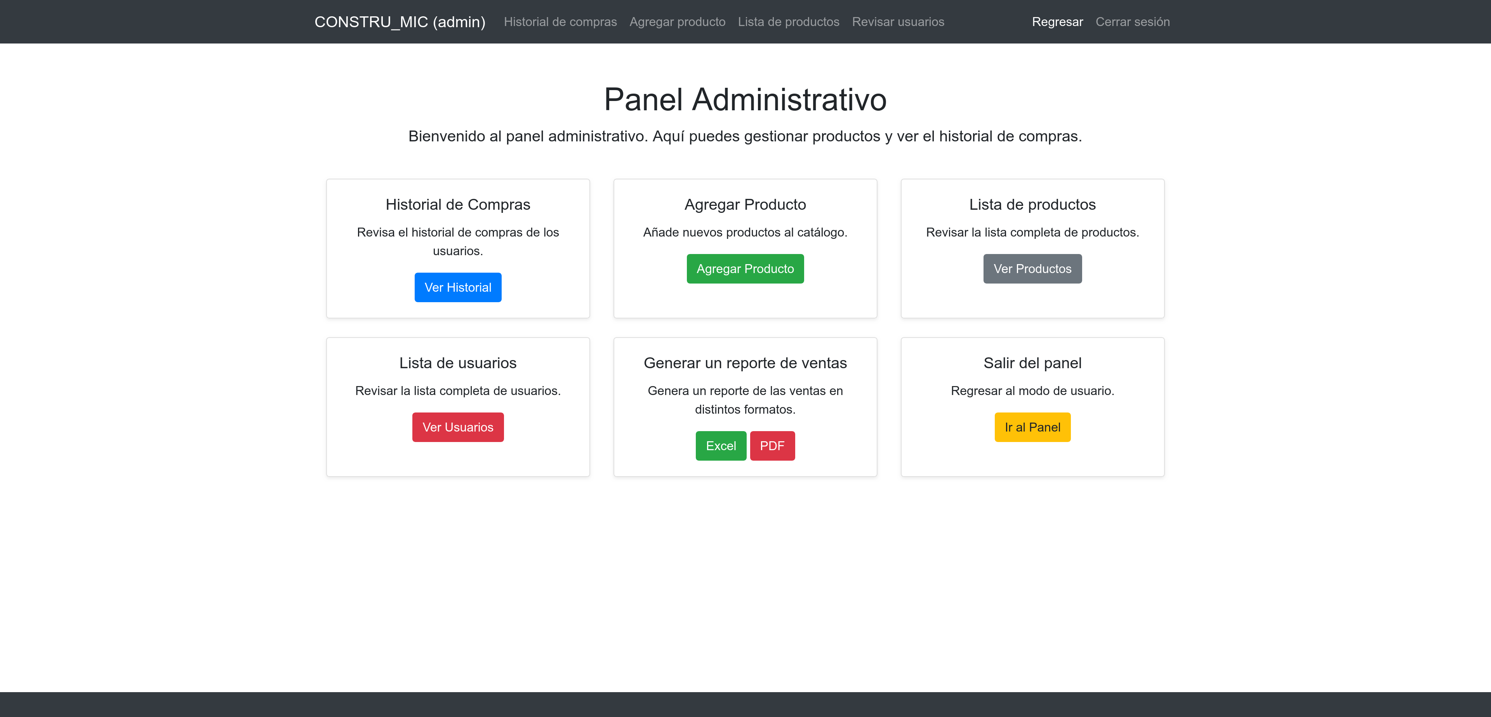The height and width of the screenshot is (717, 1491).
Task: Open Historial de compras in navbar
Action: (x=560, y=22)
